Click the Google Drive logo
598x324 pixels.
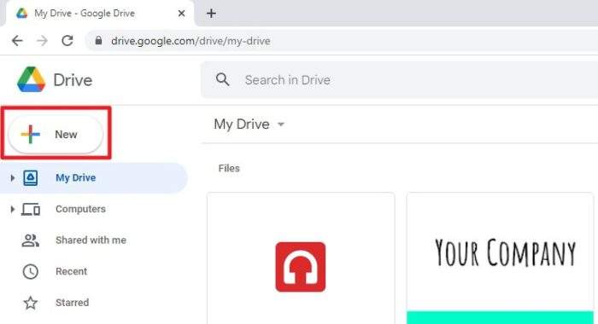pos(32,79)
